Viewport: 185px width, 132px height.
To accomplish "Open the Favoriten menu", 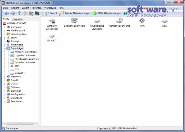I will (37, 8).
